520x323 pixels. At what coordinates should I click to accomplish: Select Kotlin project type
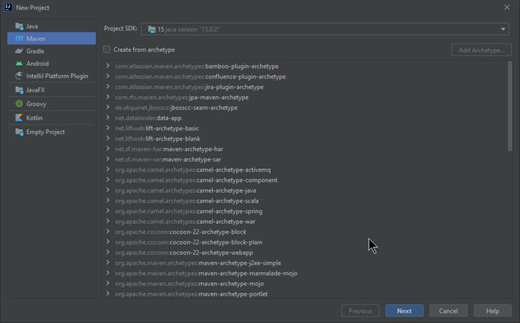click(x=52, y=118)
